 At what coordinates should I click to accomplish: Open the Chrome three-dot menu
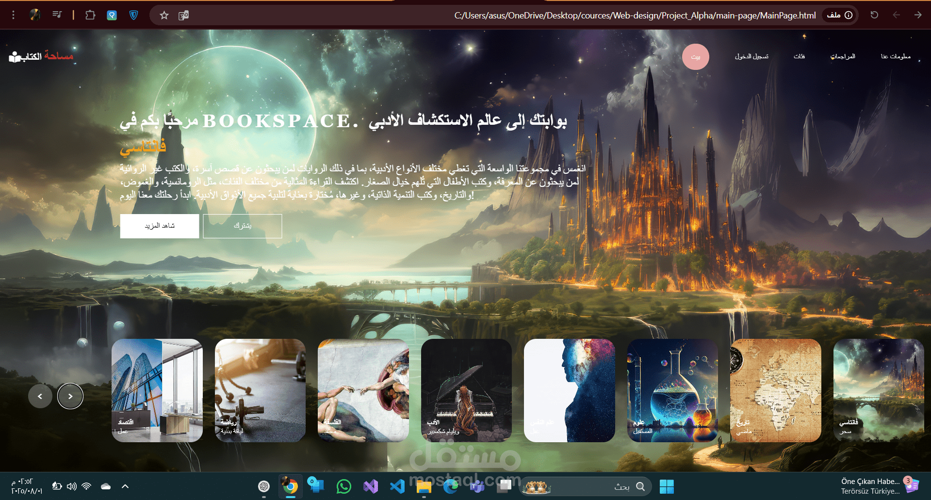click(x=13, y=15)
